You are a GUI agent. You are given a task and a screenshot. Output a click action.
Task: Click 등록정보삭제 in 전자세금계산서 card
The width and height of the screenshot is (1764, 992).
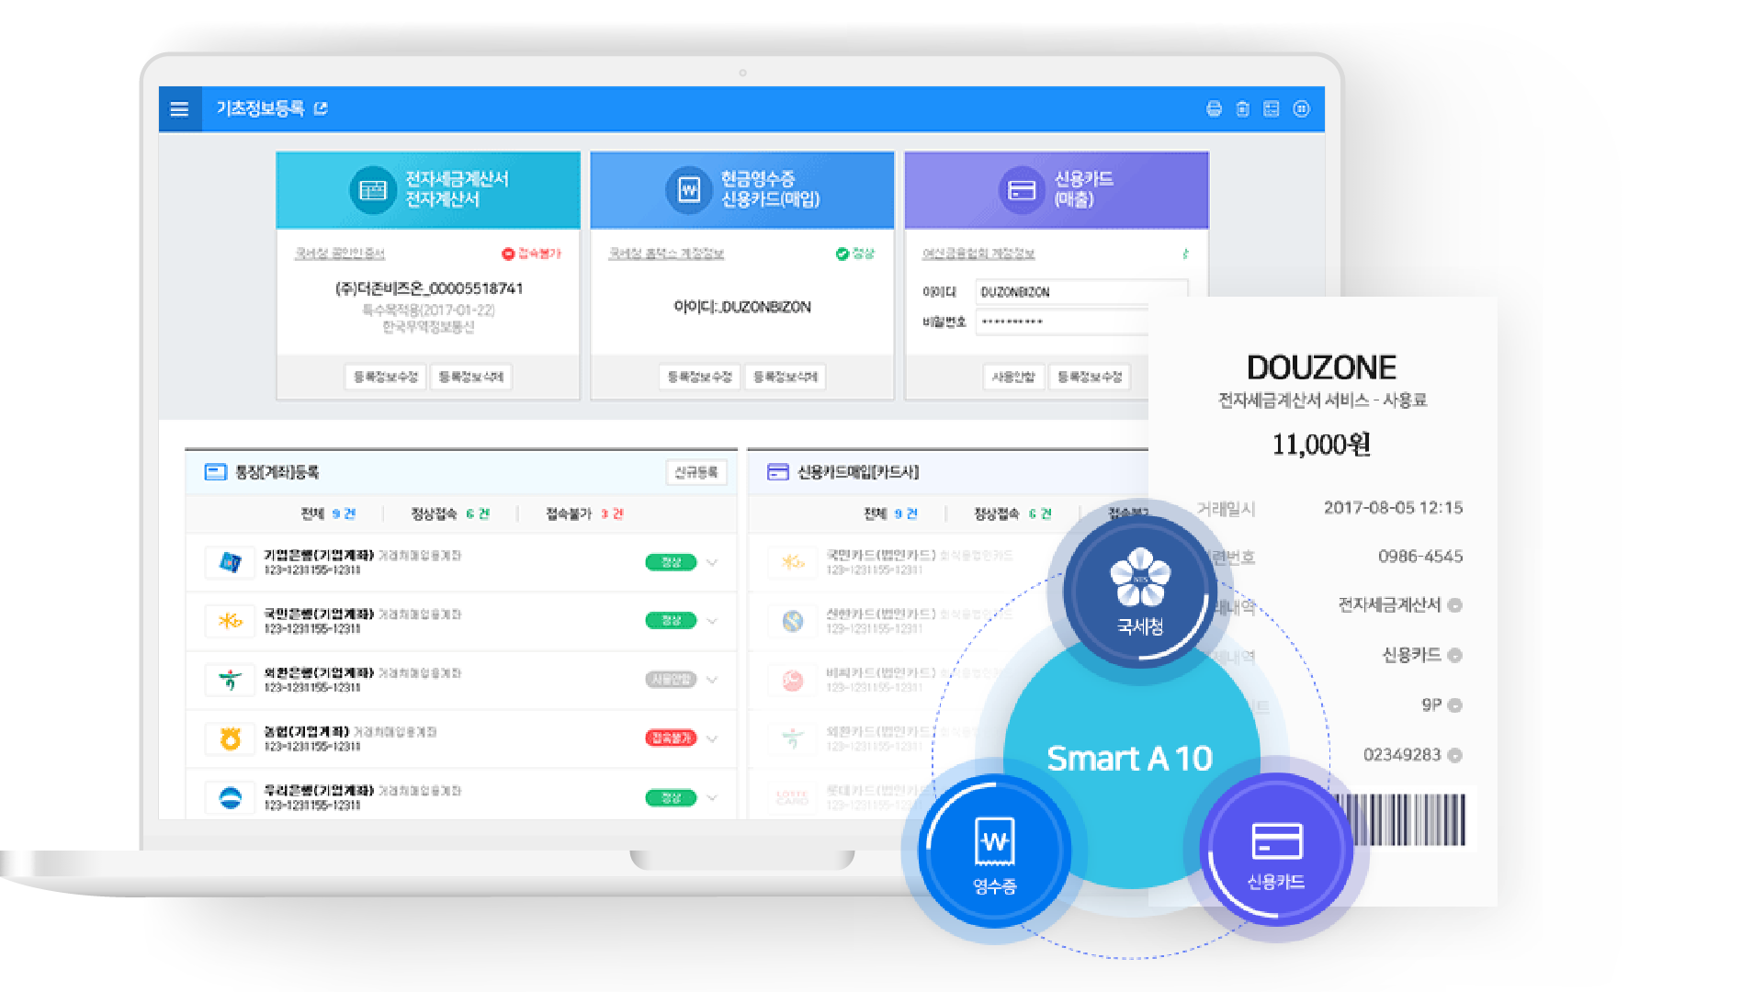coord(470,377)
